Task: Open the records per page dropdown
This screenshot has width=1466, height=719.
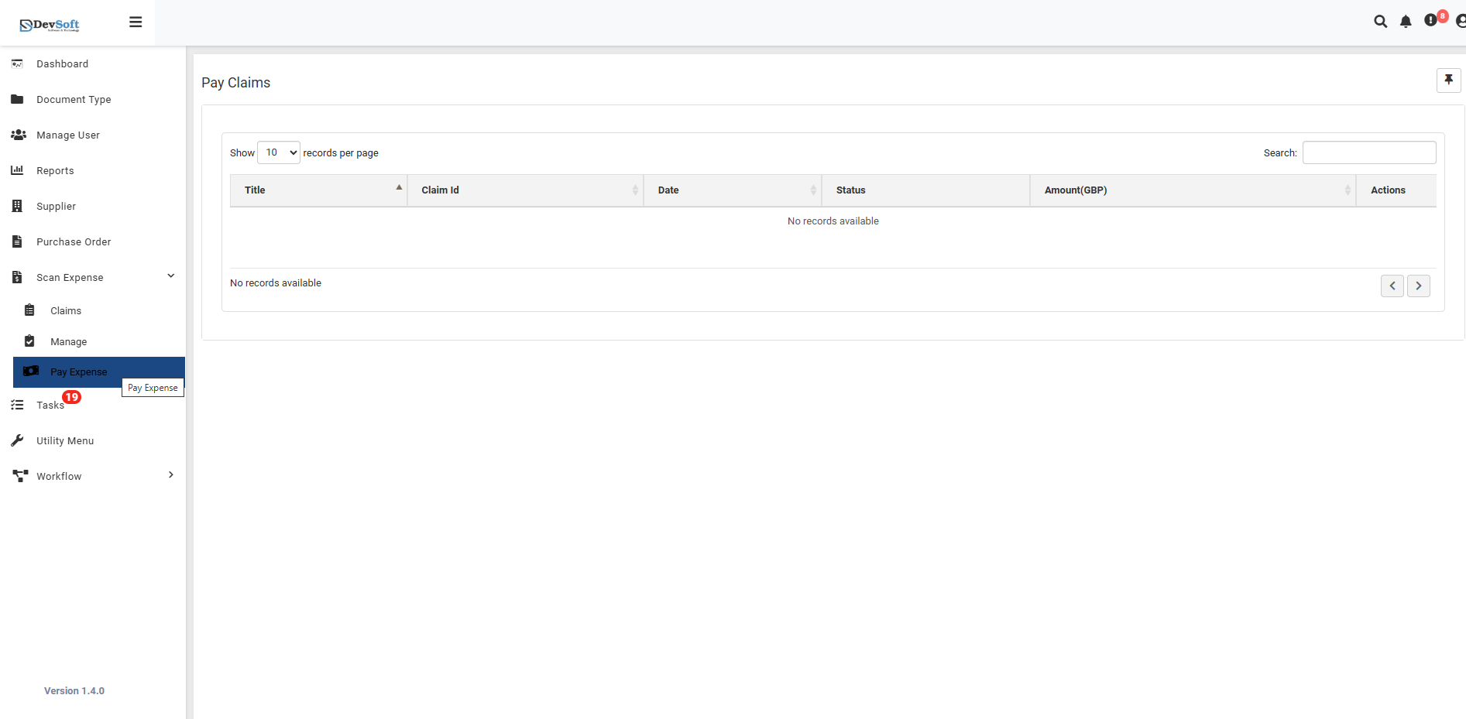Action: click(278, 152)
